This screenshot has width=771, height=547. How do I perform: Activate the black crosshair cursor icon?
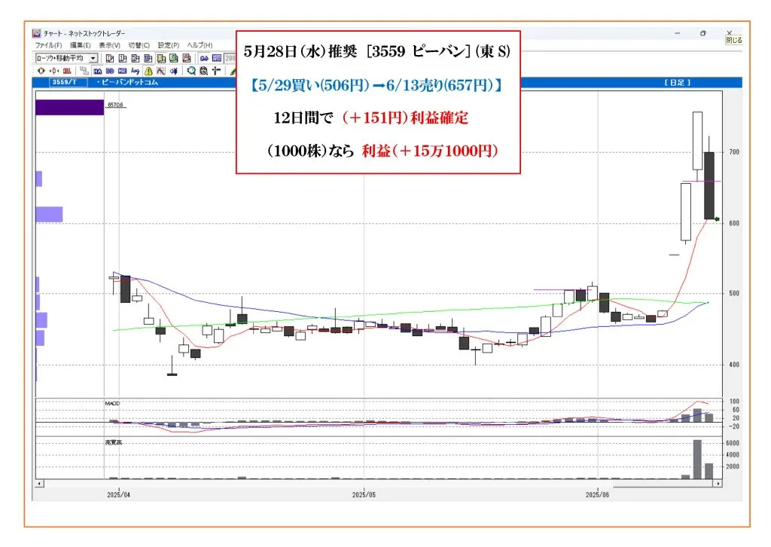point(216,72)
